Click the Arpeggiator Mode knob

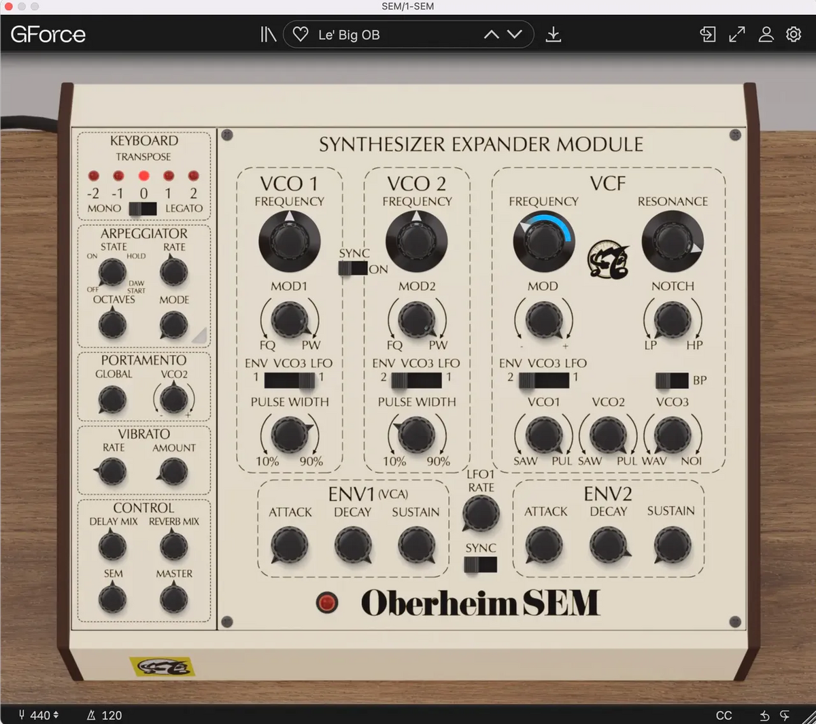[x=174, y=325]
